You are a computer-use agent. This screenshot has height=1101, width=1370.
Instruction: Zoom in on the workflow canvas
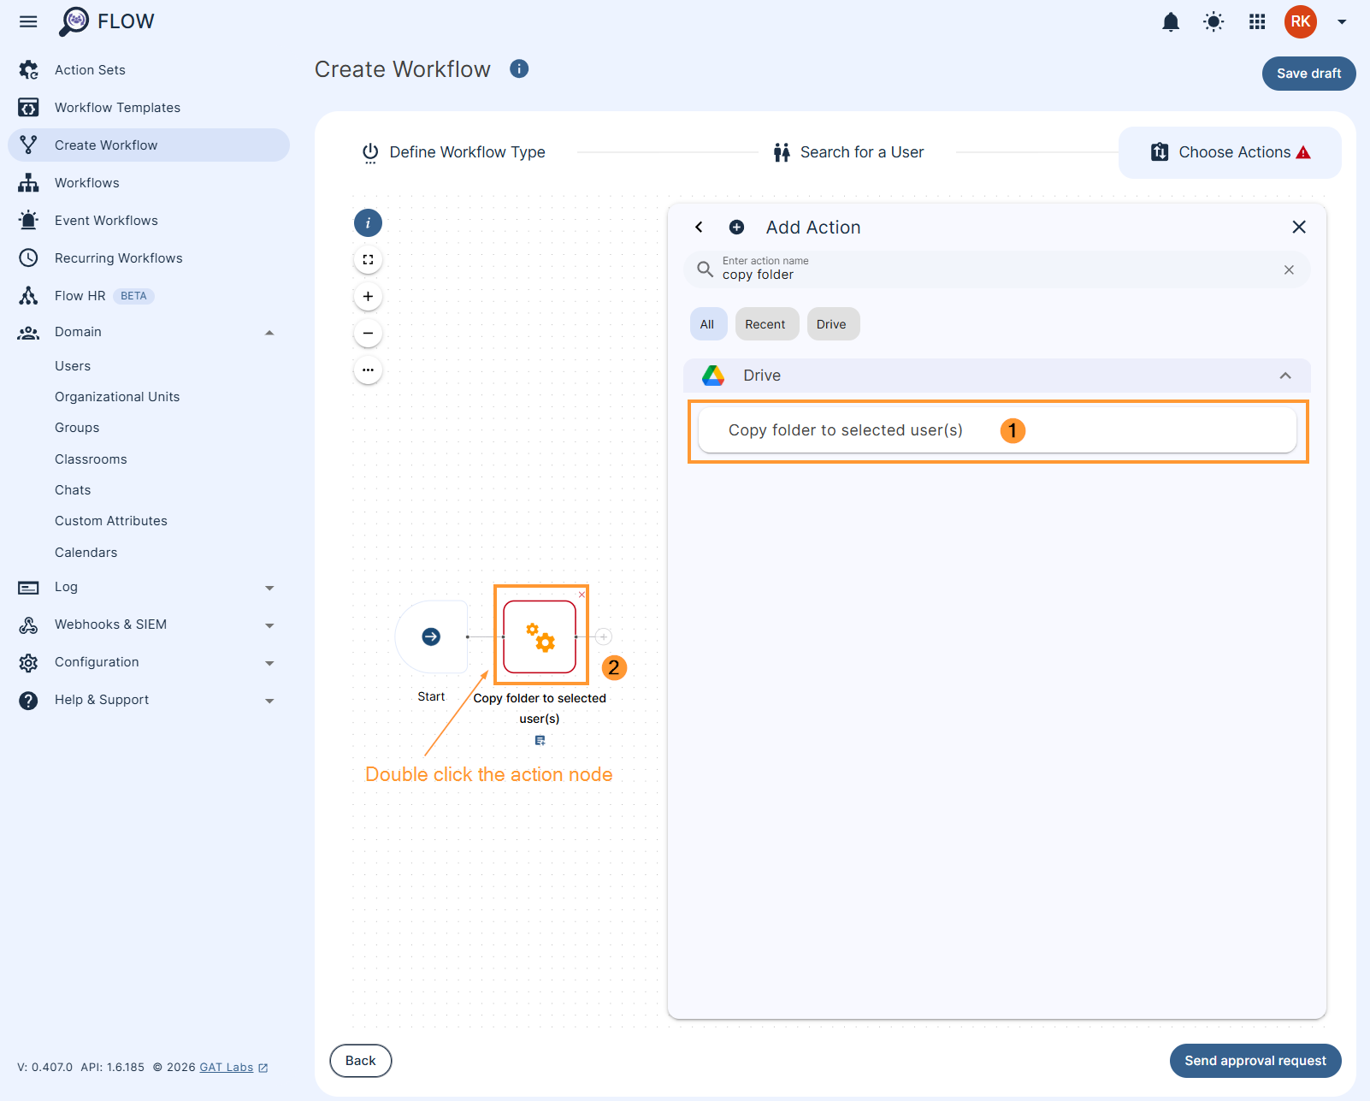[368, 296]
